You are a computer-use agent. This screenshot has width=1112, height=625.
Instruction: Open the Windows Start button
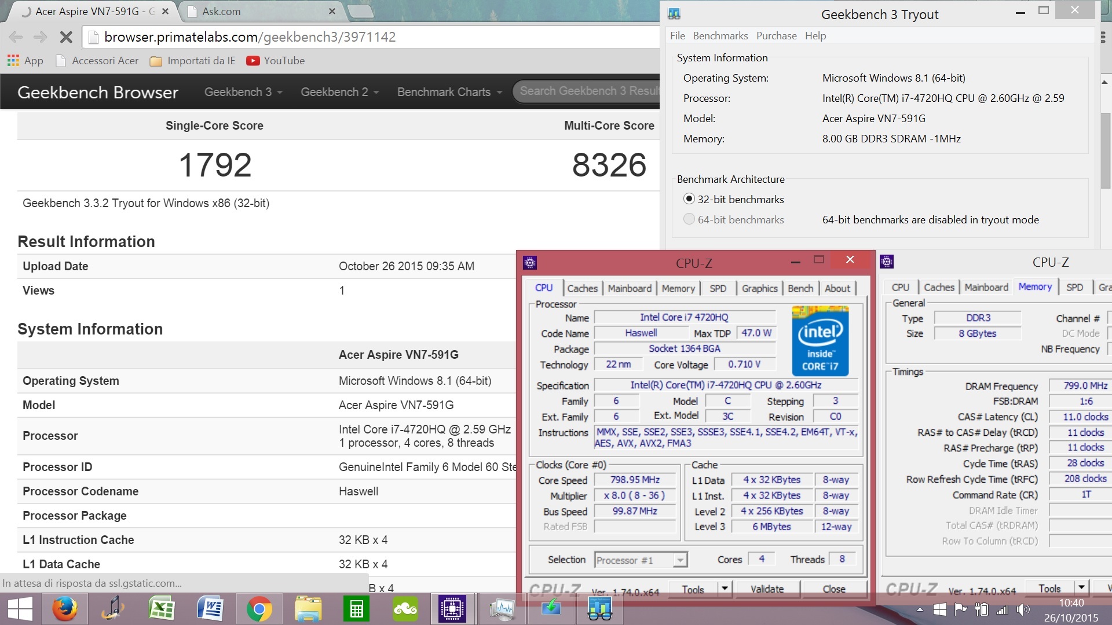tap(20, 609)
